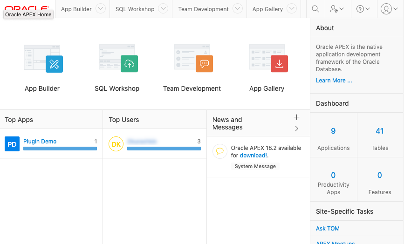Expand the SQL Workshop dropdown chevron

(x=163, y=9)
